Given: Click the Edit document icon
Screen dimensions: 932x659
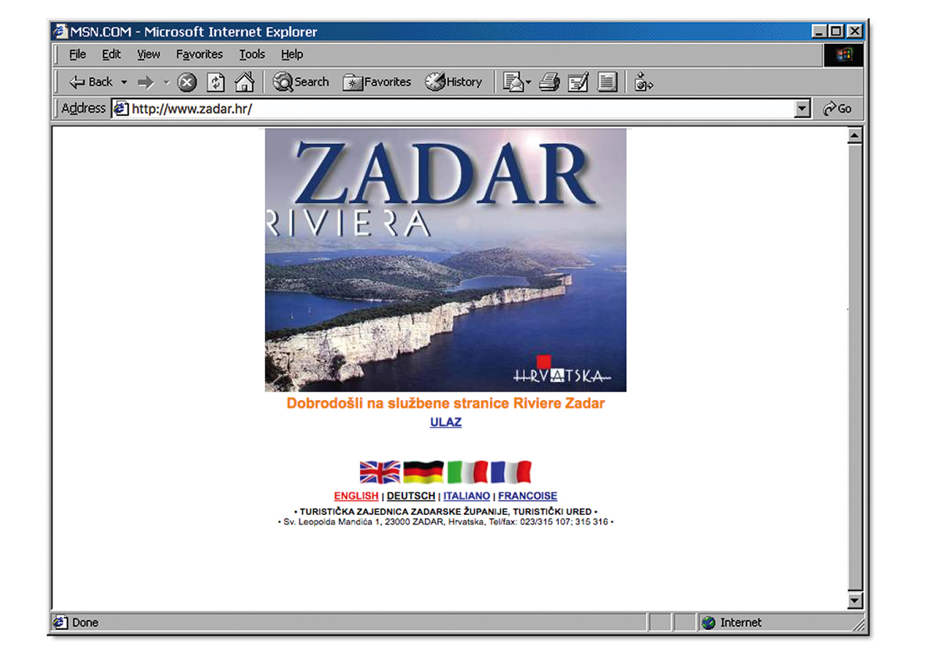Looking at the screenshot, I should [x=578, y=81].
